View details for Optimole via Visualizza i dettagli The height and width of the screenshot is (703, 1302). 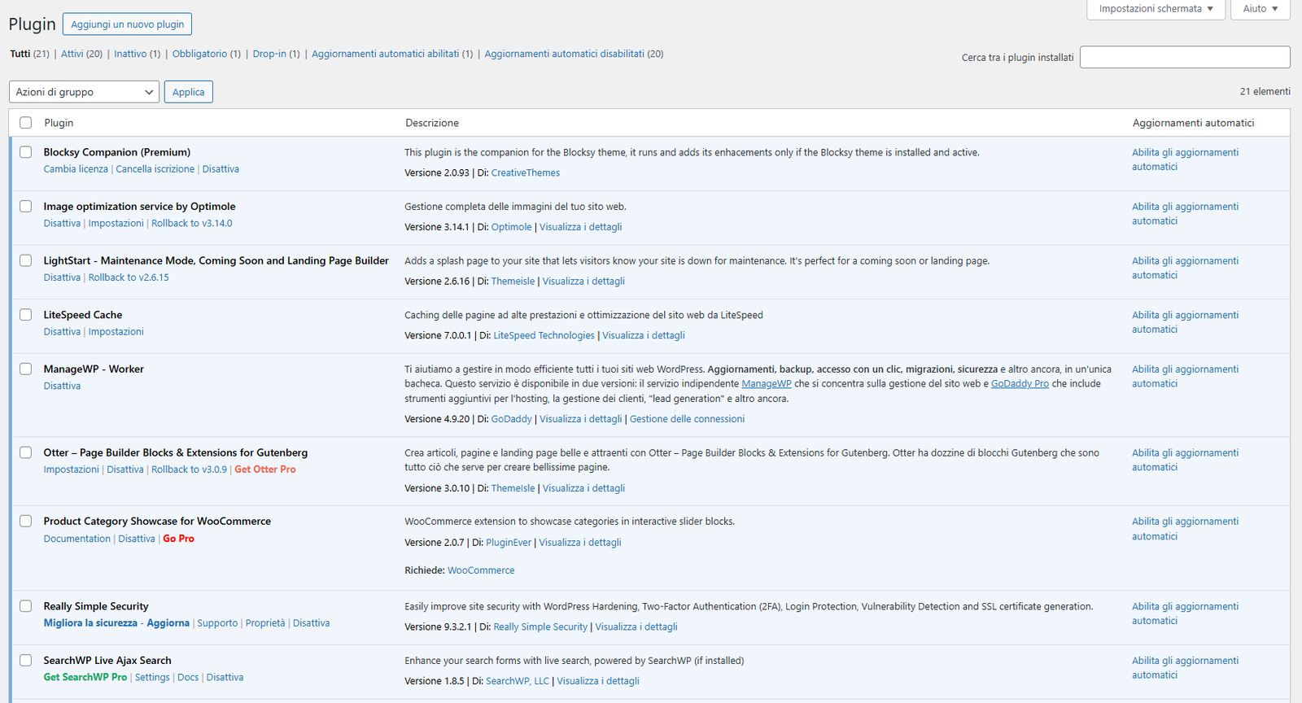(580, 227)
